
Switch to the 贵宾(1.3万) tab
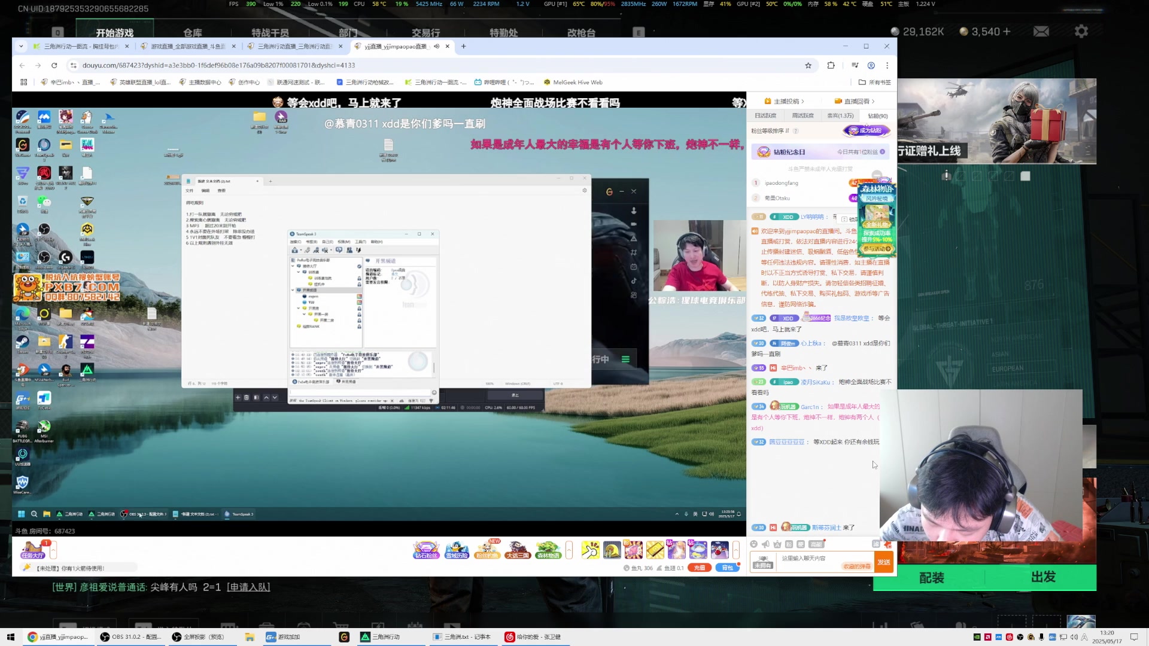point(840,115)
